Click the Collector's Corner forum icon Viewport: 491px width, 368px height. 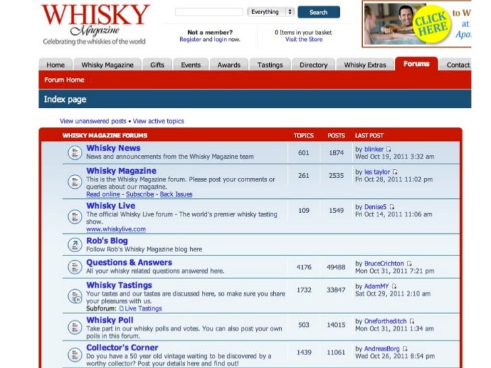tap(75, 355)
